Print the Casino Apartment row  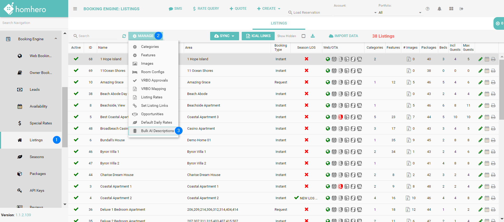point(493,129)
